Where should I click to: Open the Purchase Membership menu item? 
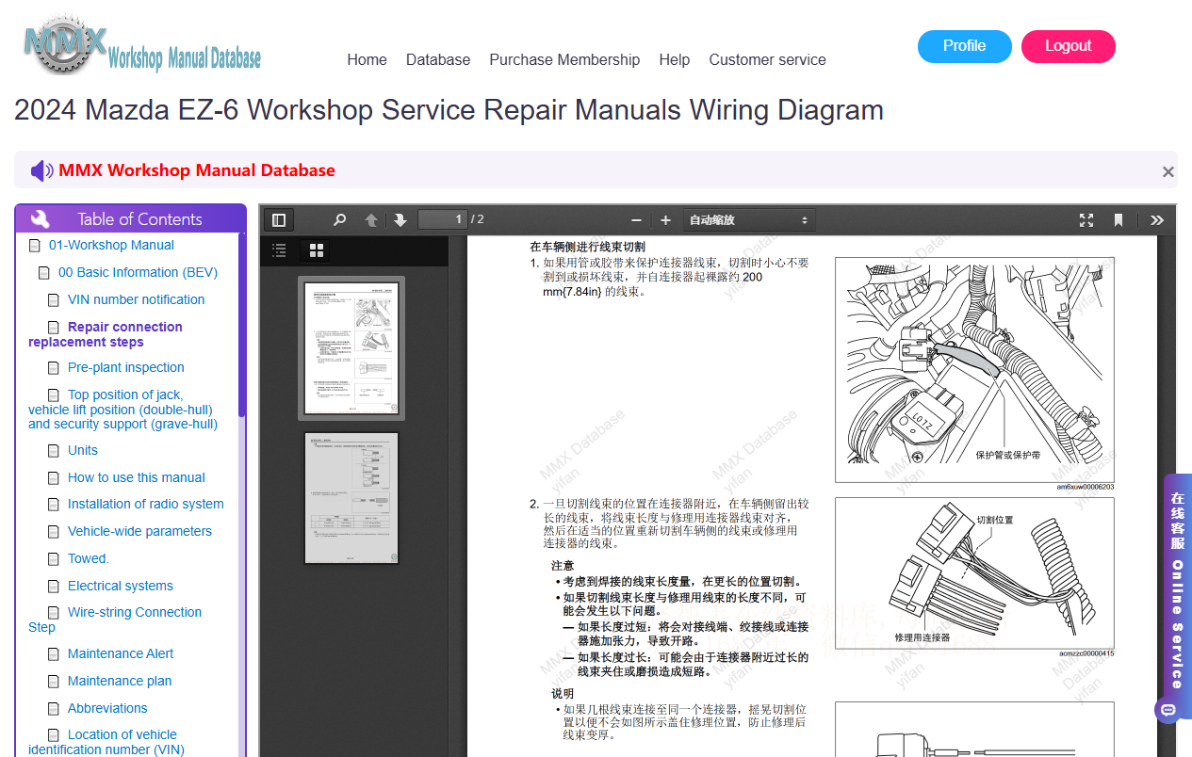pyautogui.click(x=564, y=59)
